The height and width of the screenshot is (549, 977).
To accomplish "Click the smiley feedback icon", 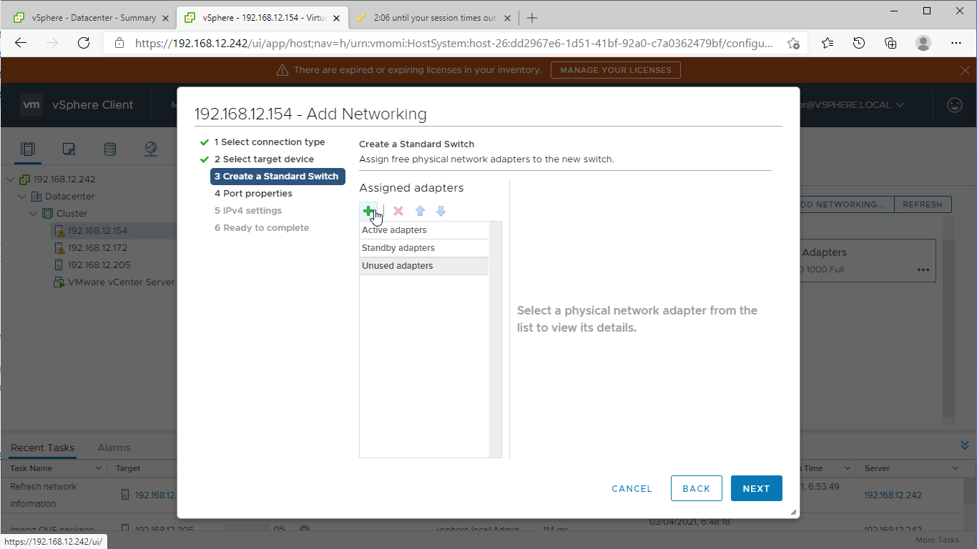I will pyautogui.click(x=955, y=105).
